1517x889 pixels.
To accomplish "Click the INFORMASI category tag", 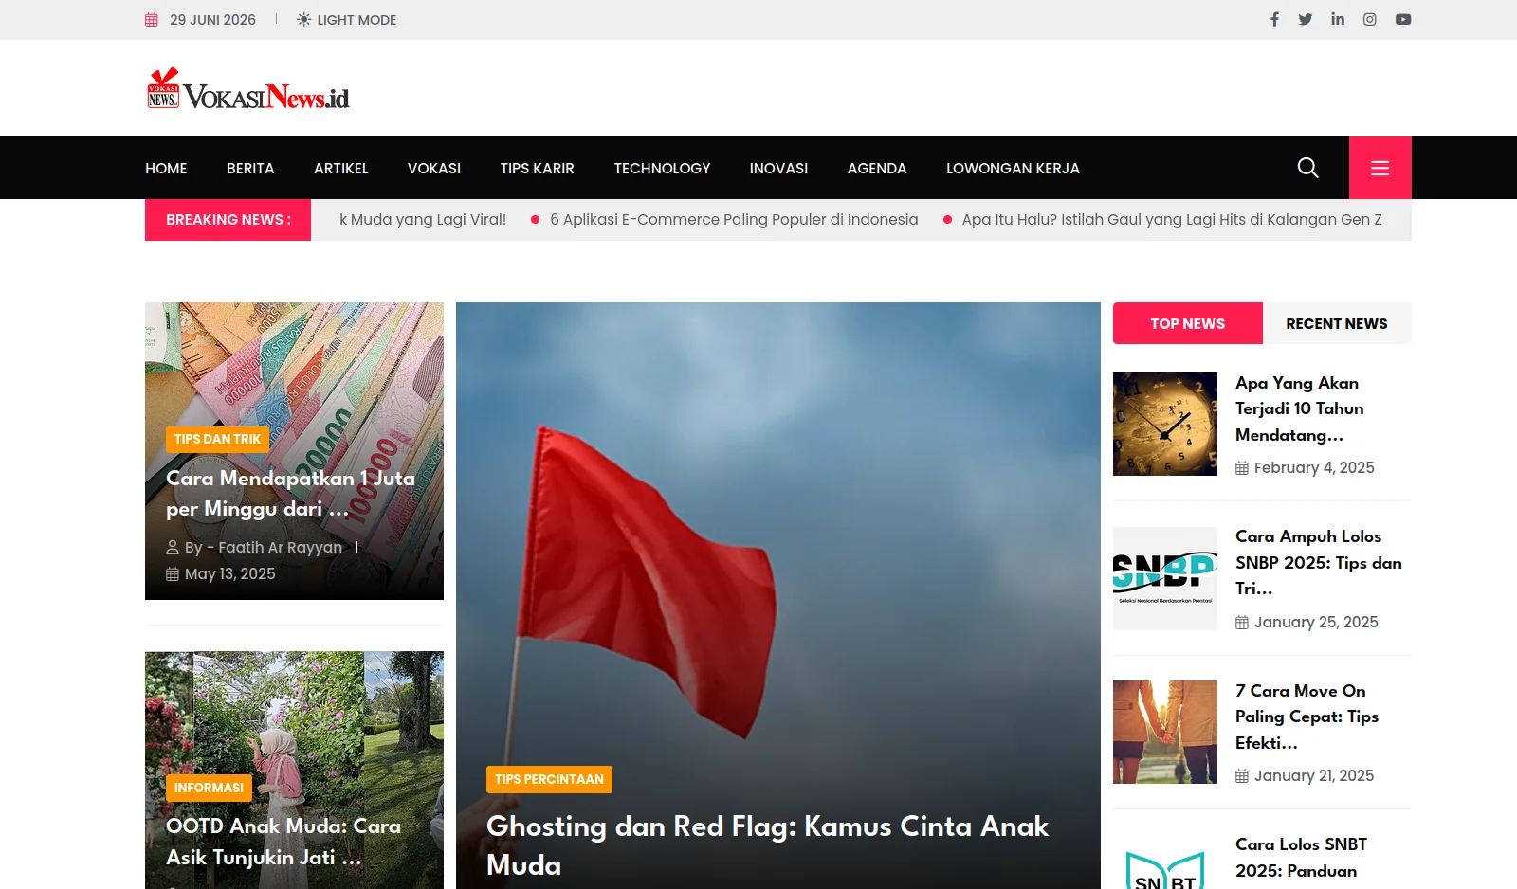I will coord(209,788).
